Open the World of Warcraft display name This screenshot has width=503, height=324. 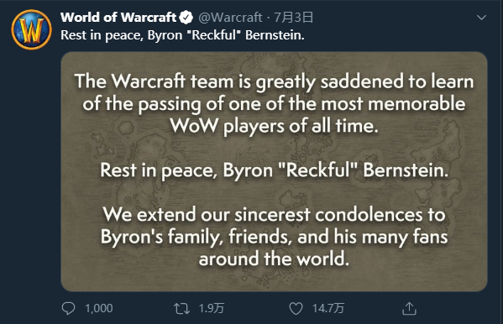click(x=118, y=18)
